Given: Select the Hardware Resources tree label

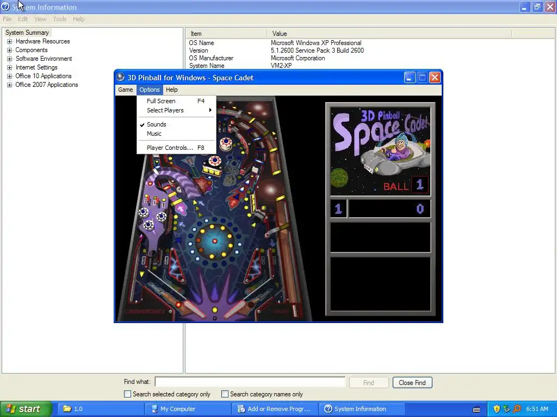Looking at the screenshot, I should (42, 41).
